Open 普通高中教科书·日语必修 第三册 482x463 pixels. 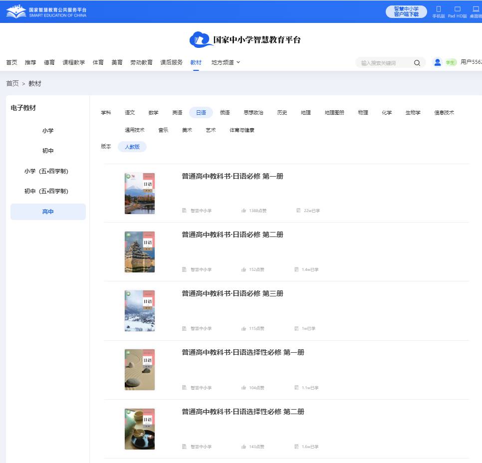[x=233, y=293]
